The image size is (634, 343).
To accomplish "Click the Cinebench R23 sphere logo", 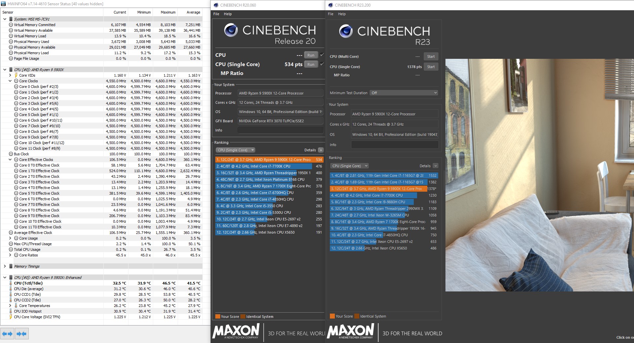I will (x=346, y=31).
